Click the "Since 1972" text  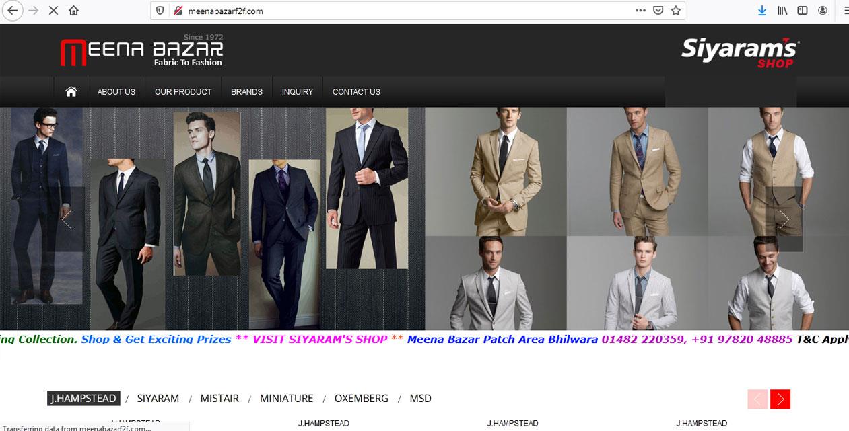pos(203,37)
